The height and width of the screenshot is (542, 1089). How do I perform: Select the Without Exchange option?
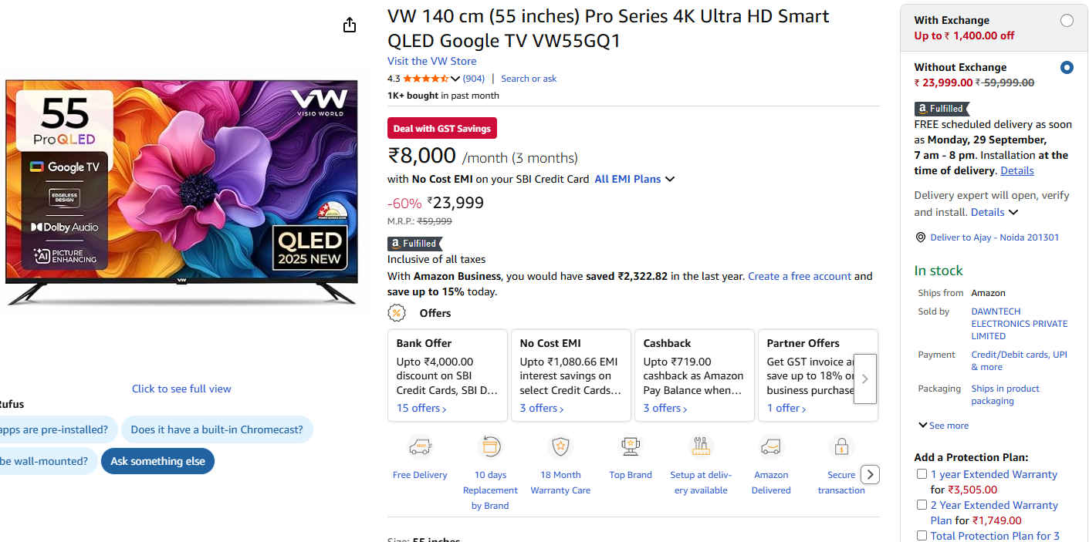click(1067, 68)
